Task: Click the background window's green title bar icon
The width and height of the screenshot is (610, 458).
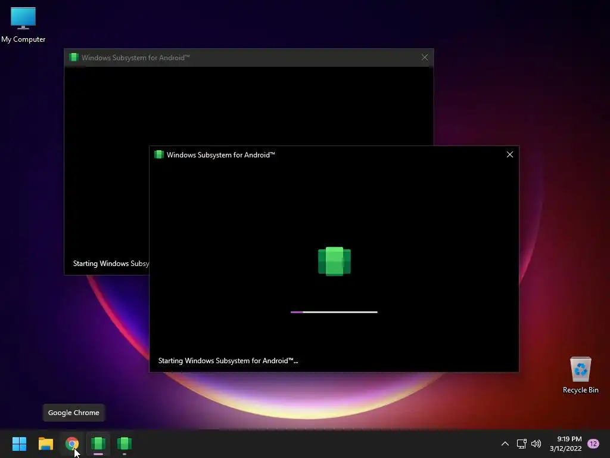Action: (73, 58)
